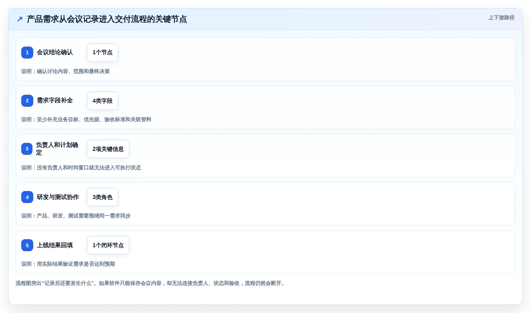Click the footer note starting 流程图突出
This screenshot has height=313, width=531.
point(151,283)
